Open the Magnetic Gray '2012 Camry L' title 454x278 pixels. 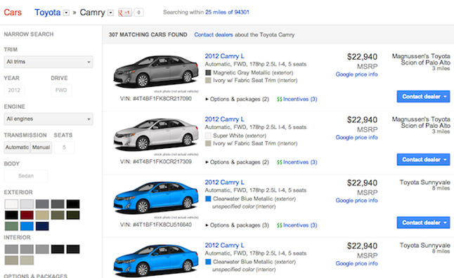(x=224, y=56)
